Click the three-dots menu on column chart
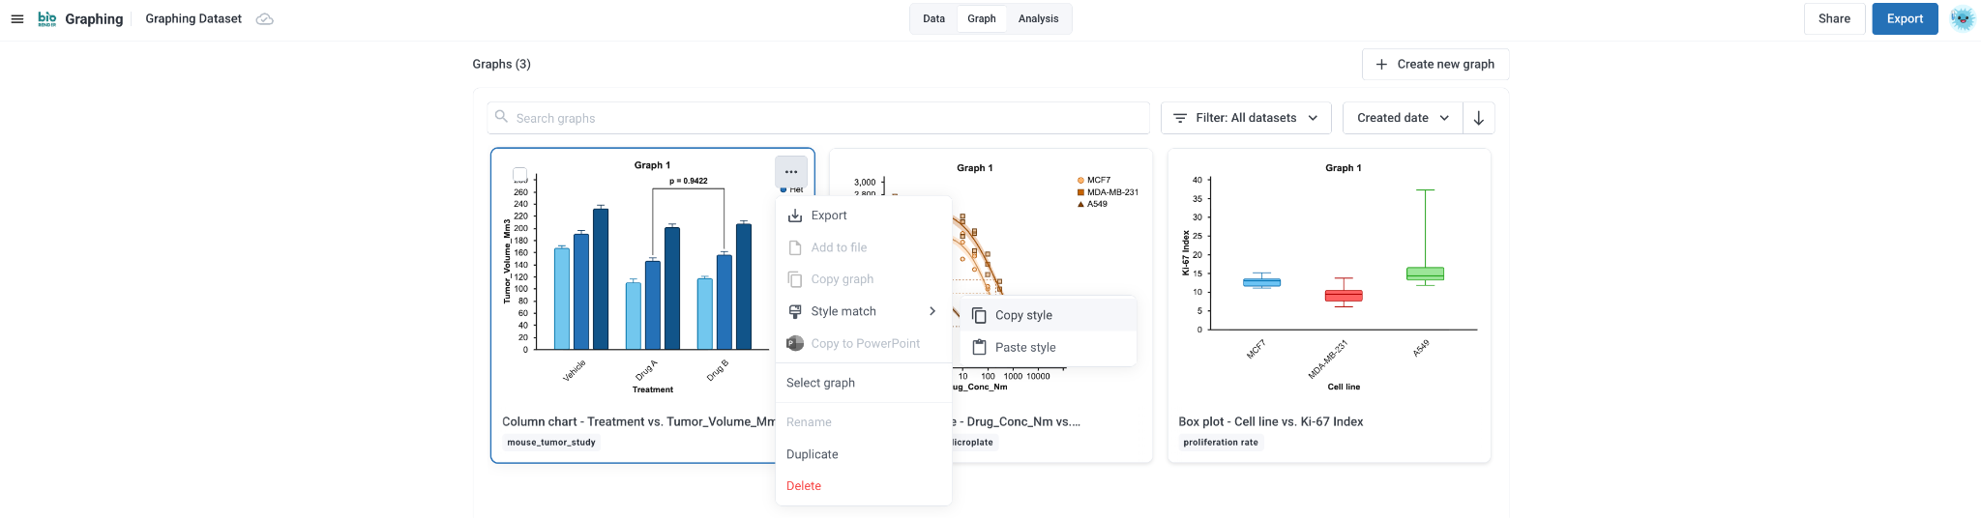This screenshot has height=518, width=1981. tap(791, 172)
